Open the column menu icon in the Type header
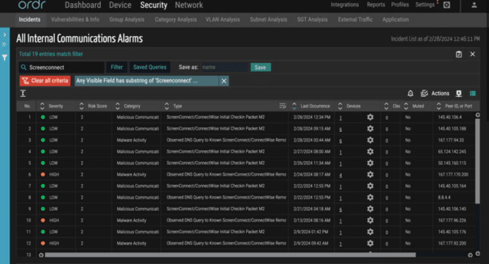Viewport: 489px width, 264px height. (282, 106)
